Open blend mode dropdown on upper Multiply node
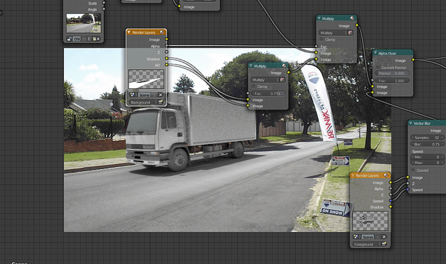This screenshot has height=264, width=446. [333, 33]
